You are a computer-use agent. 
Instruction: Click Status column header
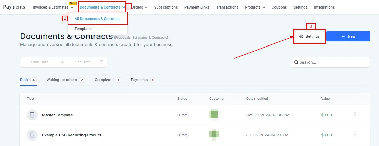point(182,98)
